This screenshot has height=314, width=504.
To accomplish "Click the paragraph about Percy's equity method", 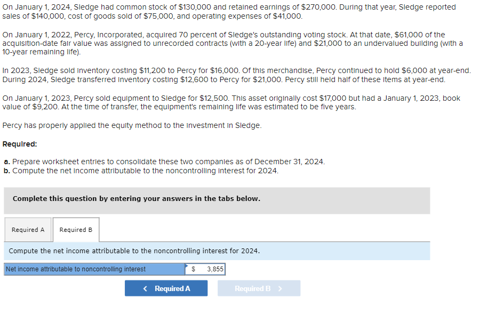I will click(x=117, y=125).
